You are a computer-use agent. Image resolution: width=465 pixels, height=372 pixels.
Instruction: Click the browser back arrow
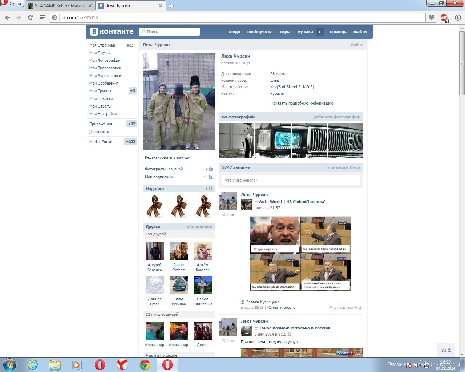point(7,17)
